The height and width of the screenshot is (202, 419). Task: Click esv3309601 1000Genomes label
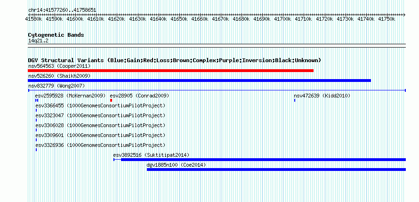[100, 135]
